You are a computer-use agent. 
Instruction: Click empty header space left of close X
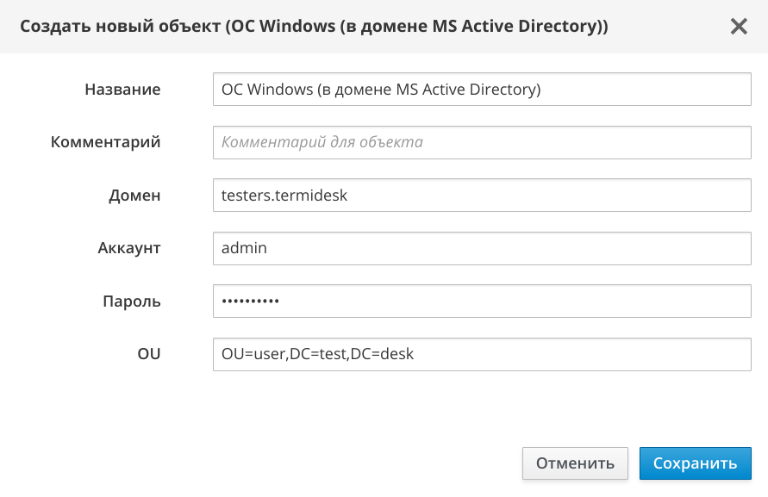click(672, 27)
